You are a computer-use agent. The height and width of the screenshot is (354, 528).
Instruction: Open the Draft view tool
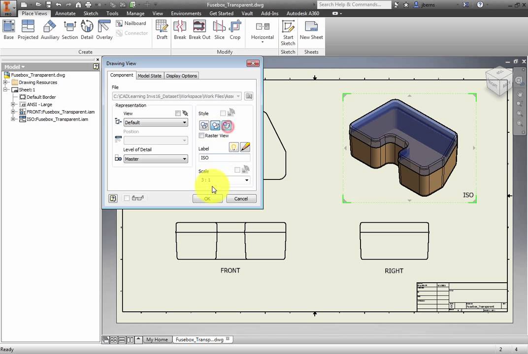(162, 29)
